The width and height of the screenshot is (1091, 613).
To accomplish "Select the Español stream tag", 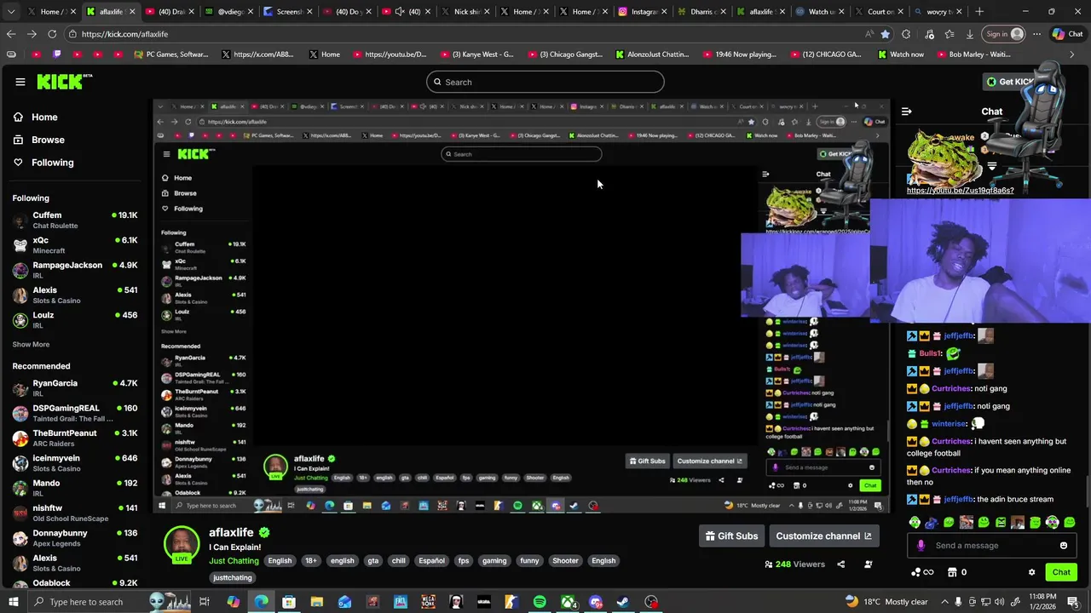I will [431, 561].
